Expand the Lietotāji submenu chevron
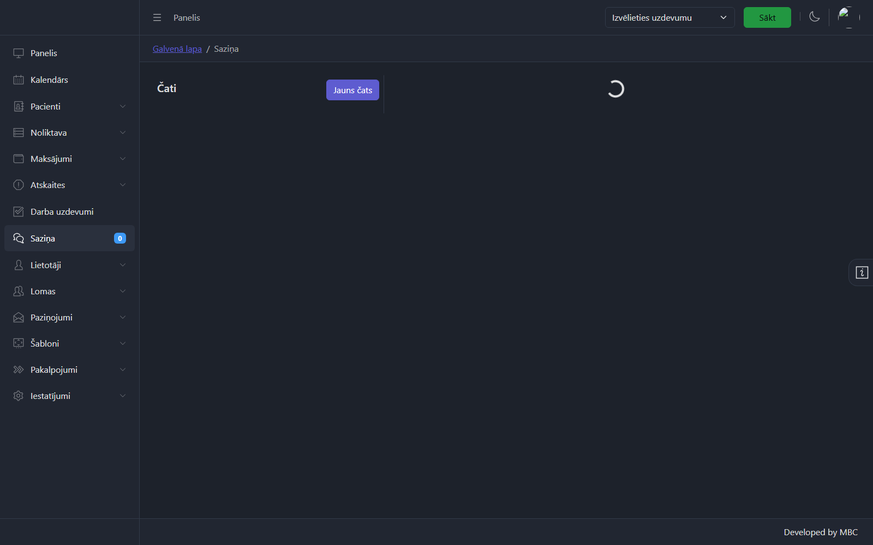 pyautogui.click(x=123, y=265)
